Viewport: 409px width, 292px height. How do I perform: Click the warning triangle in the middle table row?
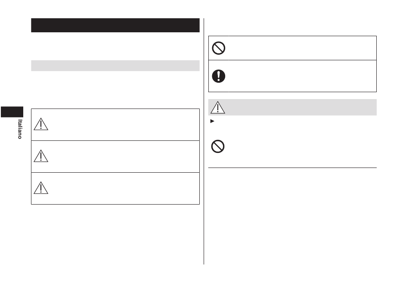tap(41, 156)
